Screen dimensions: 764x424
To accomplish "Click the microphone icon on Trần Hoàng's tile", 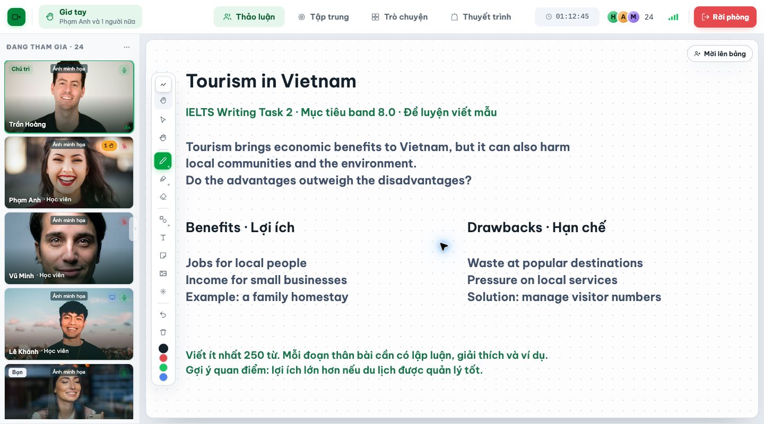I will pos(124,70).
